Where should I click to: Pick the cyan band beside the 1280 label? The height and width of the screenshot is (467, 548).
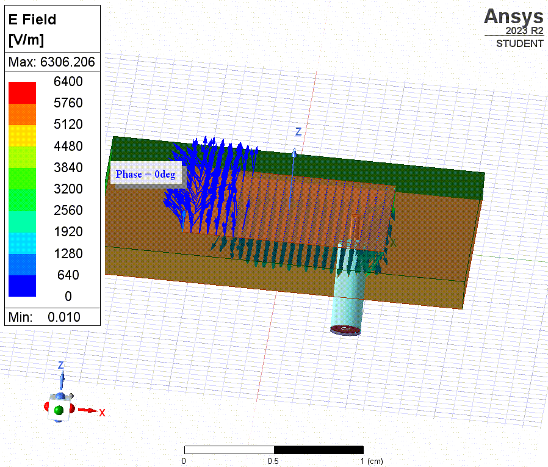pos(23,244)
